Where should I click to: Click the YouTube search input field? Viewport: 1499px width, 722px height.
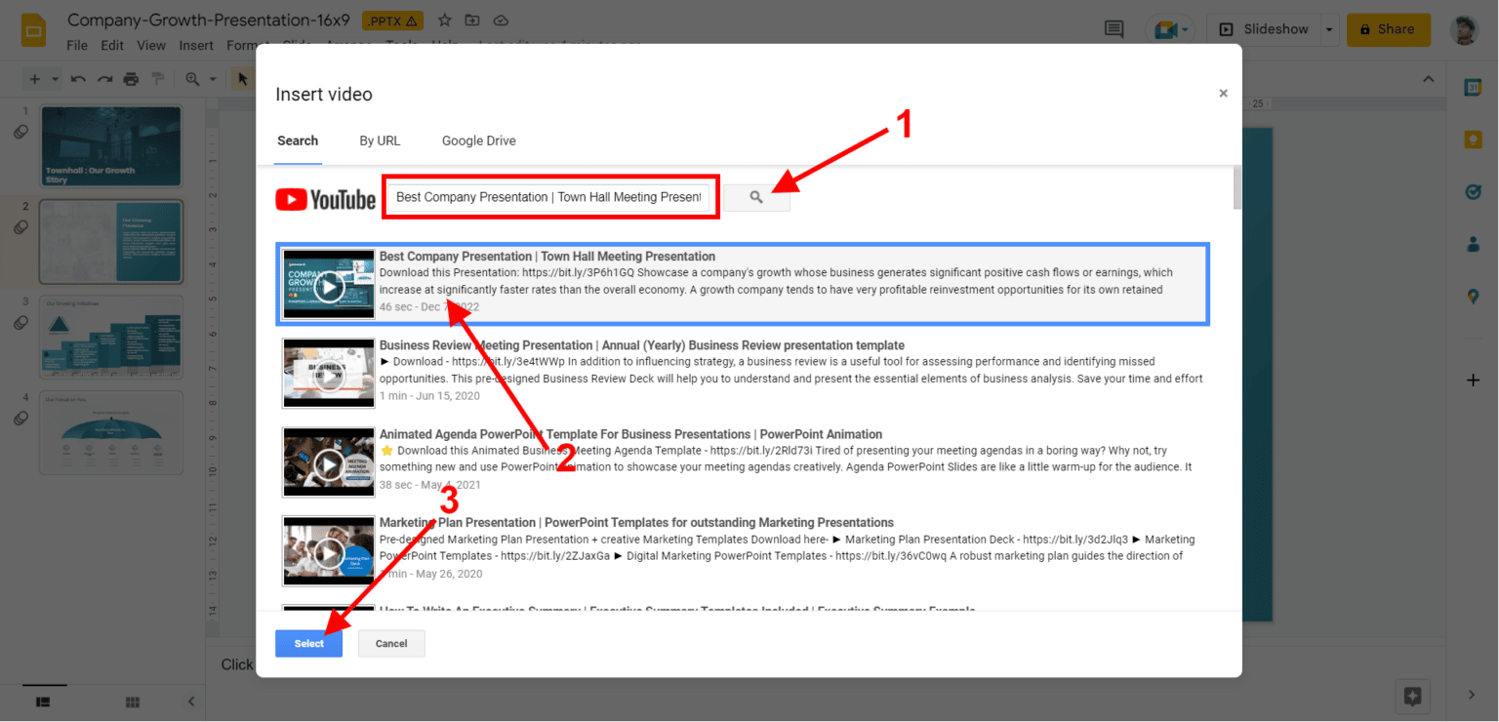549,197
